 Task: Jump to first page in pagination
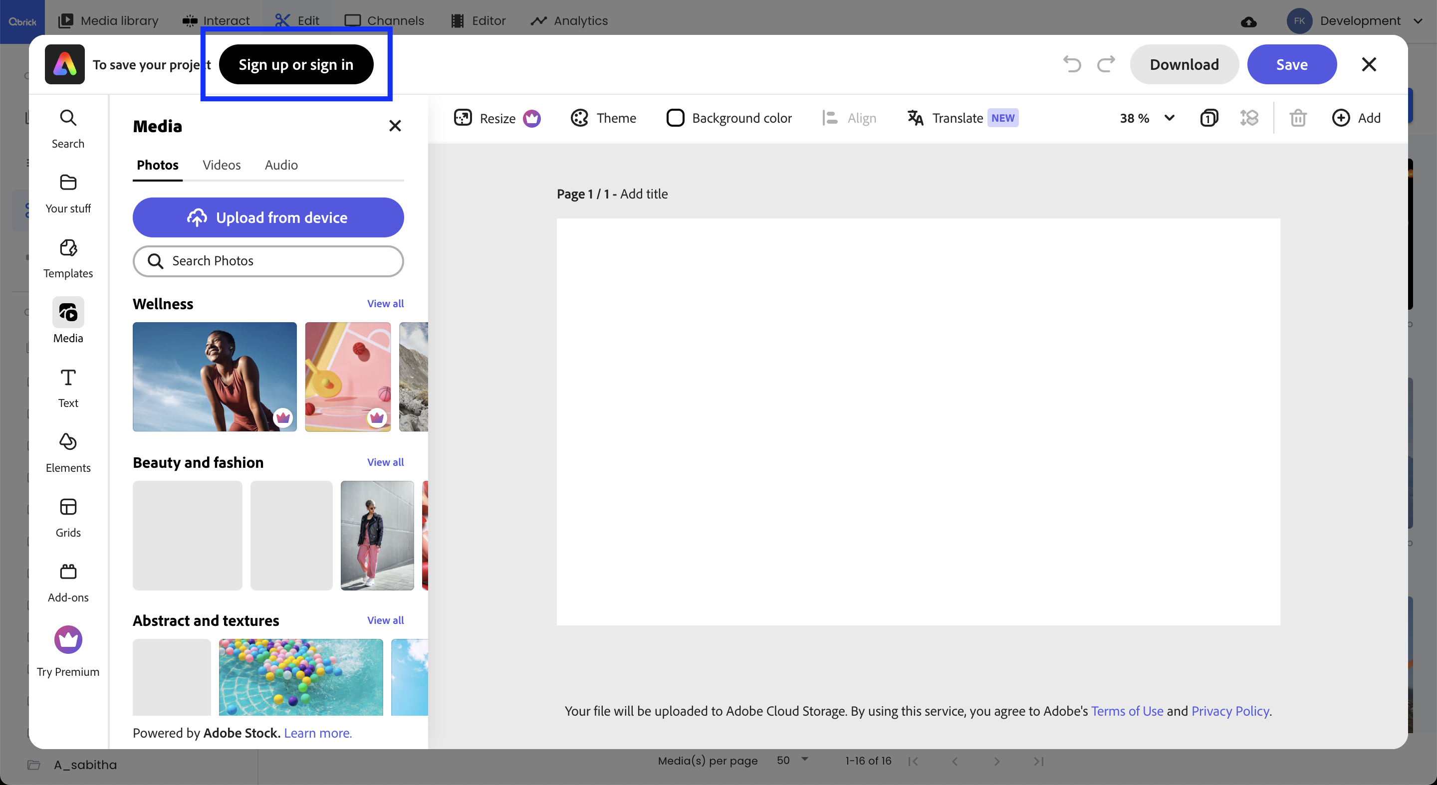click(913, 761)
